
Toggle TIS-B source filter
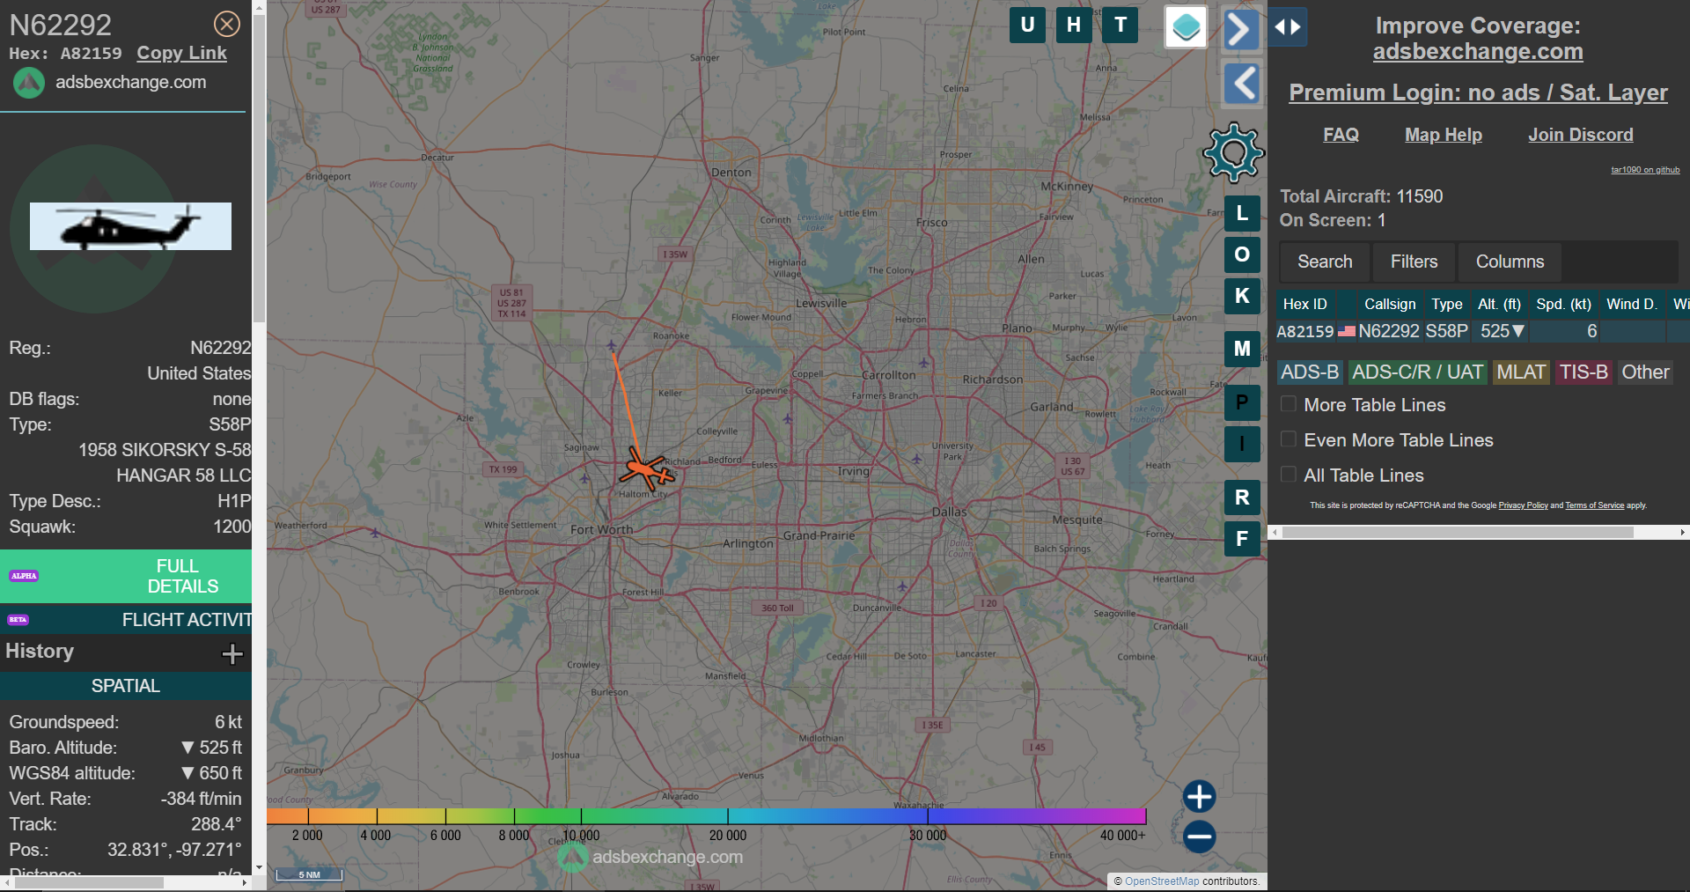coord(1583,372)
